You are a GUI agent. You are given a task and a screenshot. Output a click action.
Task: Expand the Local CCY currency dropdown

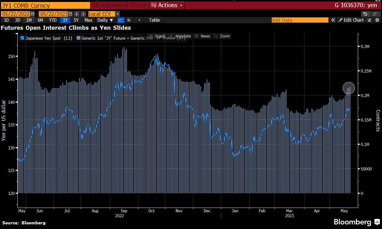[118, 14]
